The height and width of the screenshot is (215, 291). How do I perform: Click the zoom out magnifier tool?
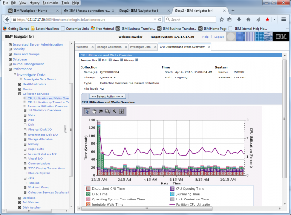click(114, 111)
